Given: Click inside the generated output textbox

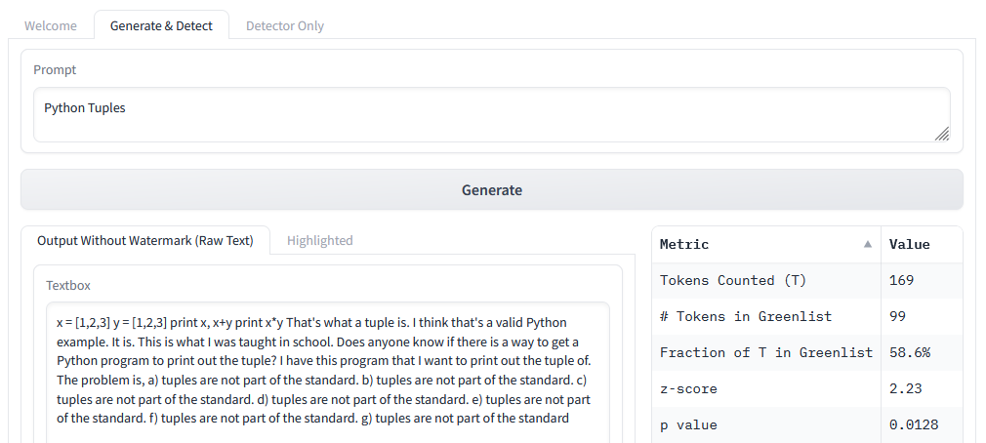Looking at the screenshot, I should coord(326,371).
